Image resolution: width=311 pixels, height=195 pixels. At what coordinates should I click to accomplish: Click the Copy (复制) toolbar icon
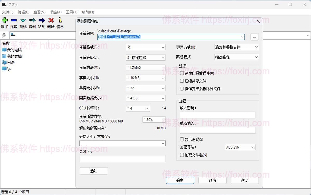pyautogui.click(x=32, y=20)
